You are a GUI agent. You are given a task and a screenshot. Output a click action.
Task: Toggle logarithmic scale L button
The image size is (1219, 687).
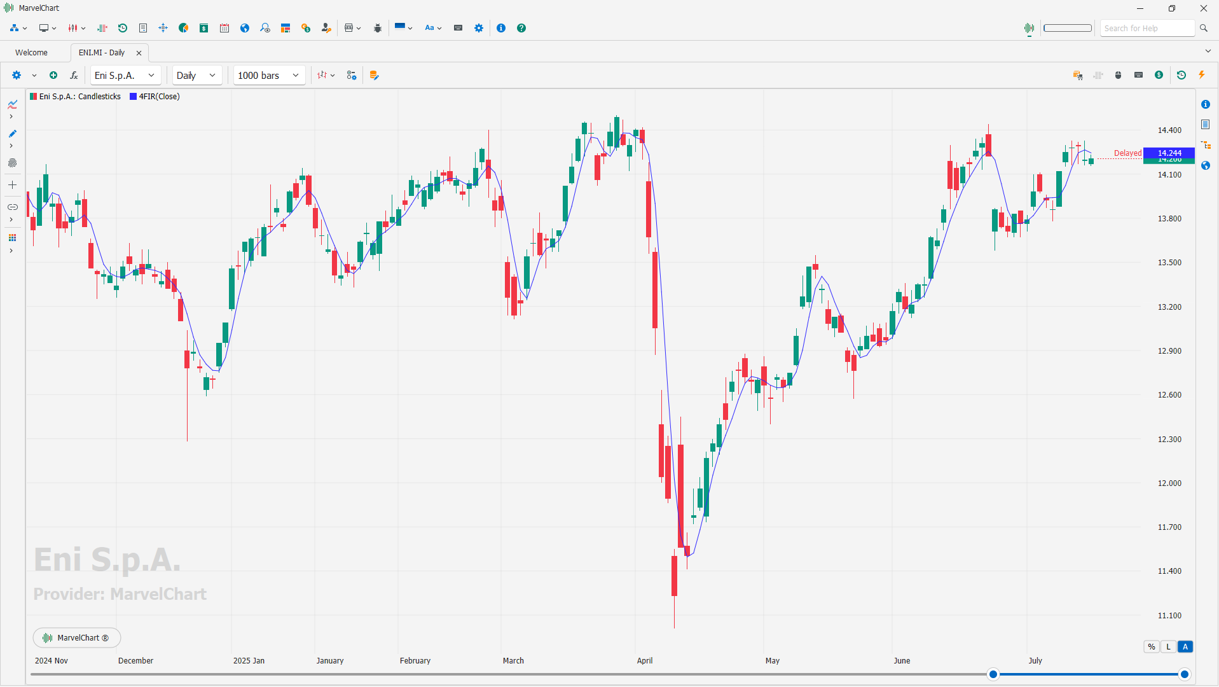(x=1168, y=647)
